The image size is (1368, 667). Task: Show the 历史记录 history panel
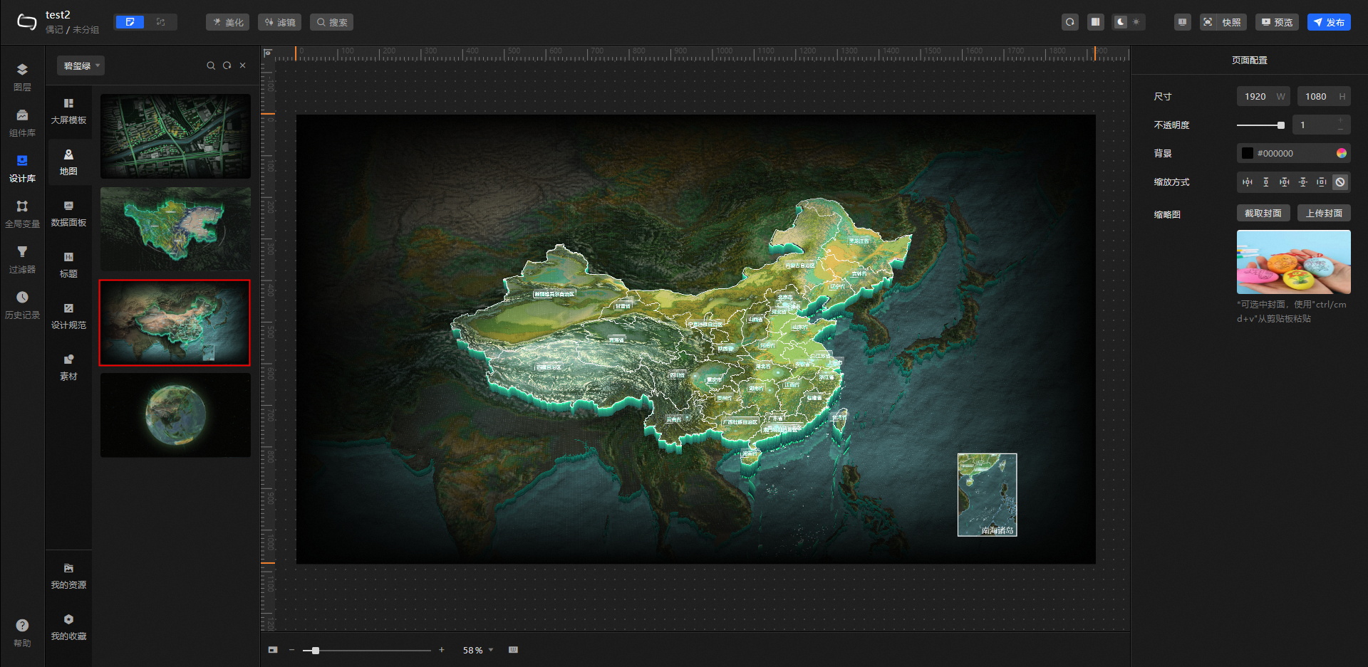coord(22,305)
